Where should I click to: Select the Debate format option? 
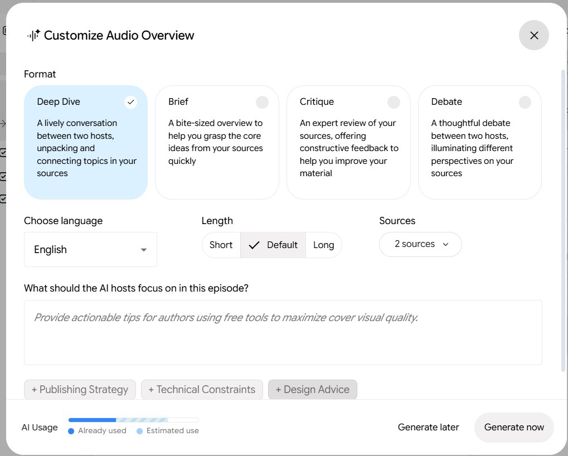pyautogui.click(x=479, y=142)
